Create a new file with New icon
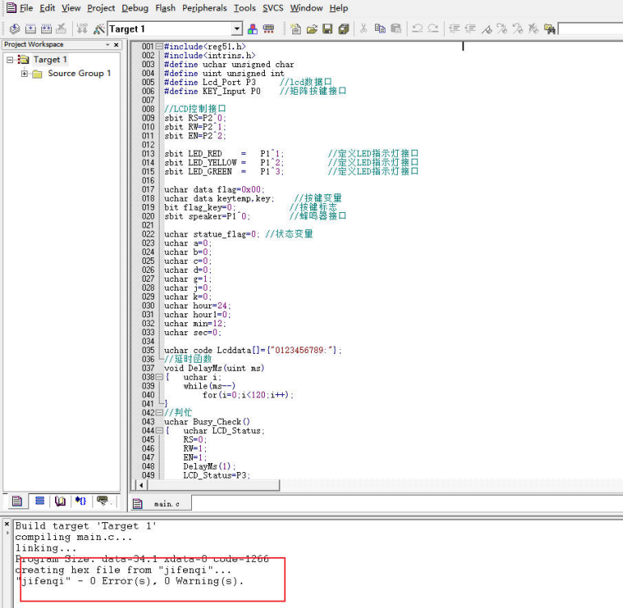 click(x=295, y=28)
